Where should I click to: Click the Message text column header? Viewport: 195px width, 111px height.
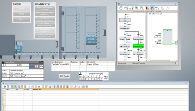click(66, 89)
